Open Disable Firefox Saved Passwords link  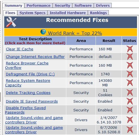[25, 110]
